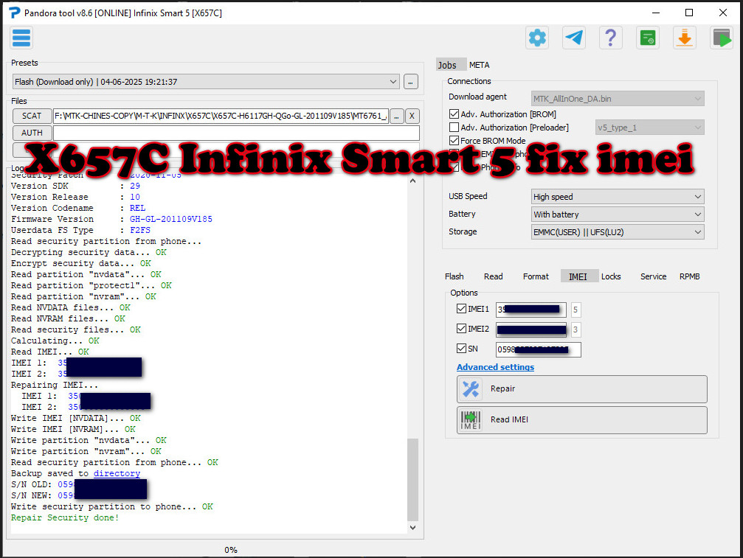Click the Repair button
This screenshot has width=743, height=558.
click(x=582, y=389)
